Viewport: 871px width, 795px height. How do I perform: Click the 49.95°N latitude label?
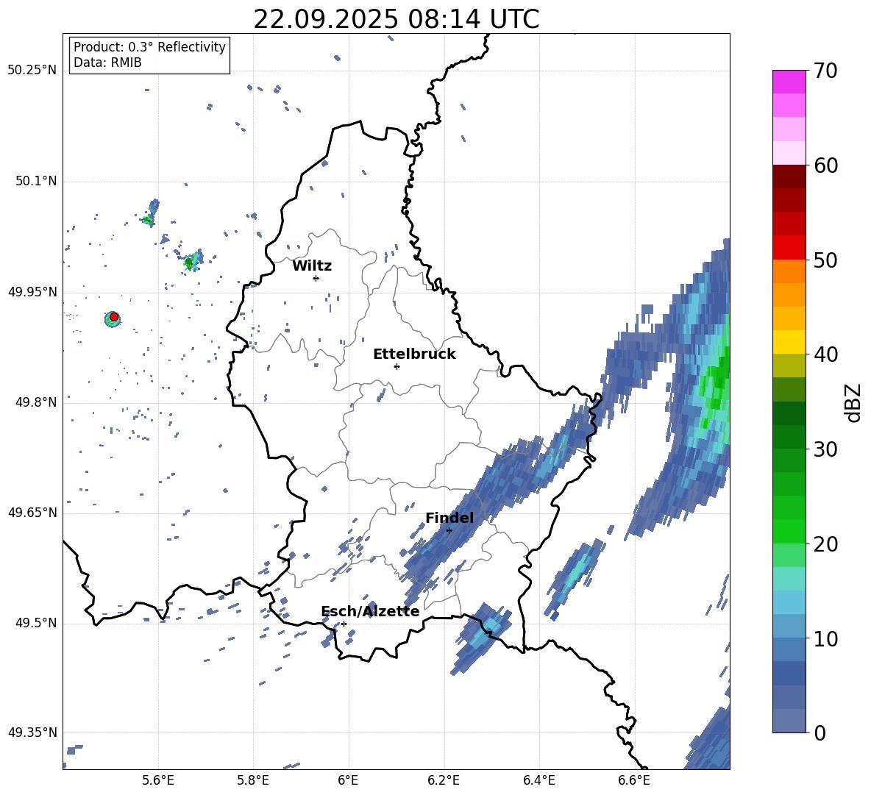(32, 291)
